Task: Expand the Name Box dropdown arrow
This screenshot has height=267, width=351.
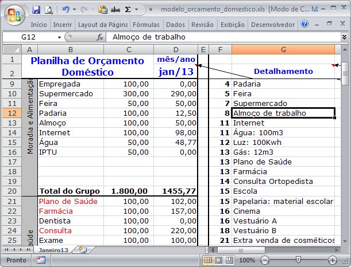Action: click(x=59, y=37)
